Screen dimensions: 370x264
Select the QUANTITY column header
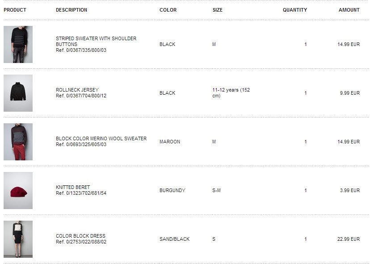pos(294,10)
